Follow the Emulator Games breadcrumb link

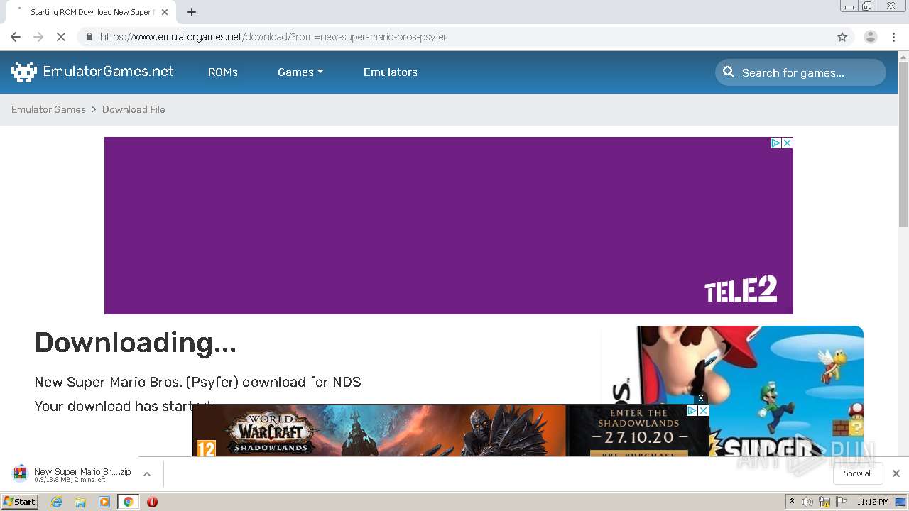pyautogui.click(x=48, y=109)
